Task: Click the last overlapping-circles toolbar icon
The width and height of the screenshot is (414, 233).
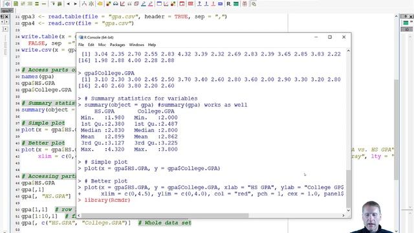Action: (254, 4)
